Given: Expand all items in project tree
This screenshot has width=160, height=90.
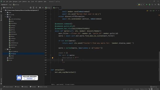Looking at the screenshot, I should point(33,8).
